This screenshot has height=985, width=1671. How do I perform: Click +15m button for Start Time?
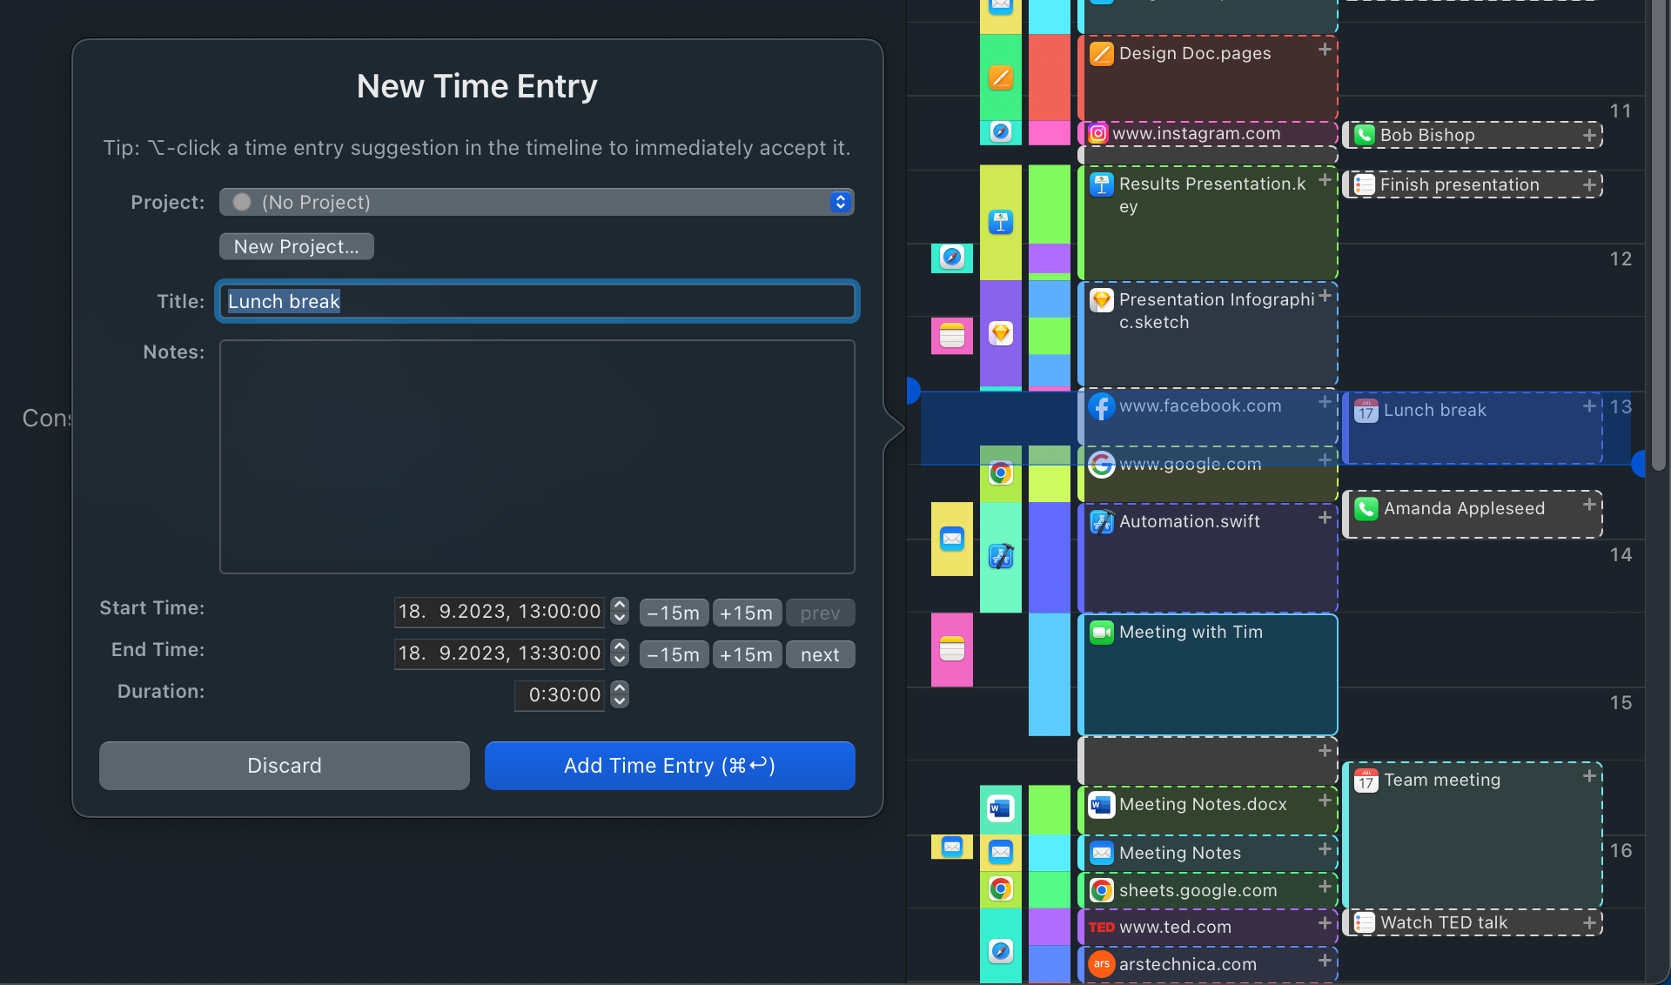(x=746, y=613)
